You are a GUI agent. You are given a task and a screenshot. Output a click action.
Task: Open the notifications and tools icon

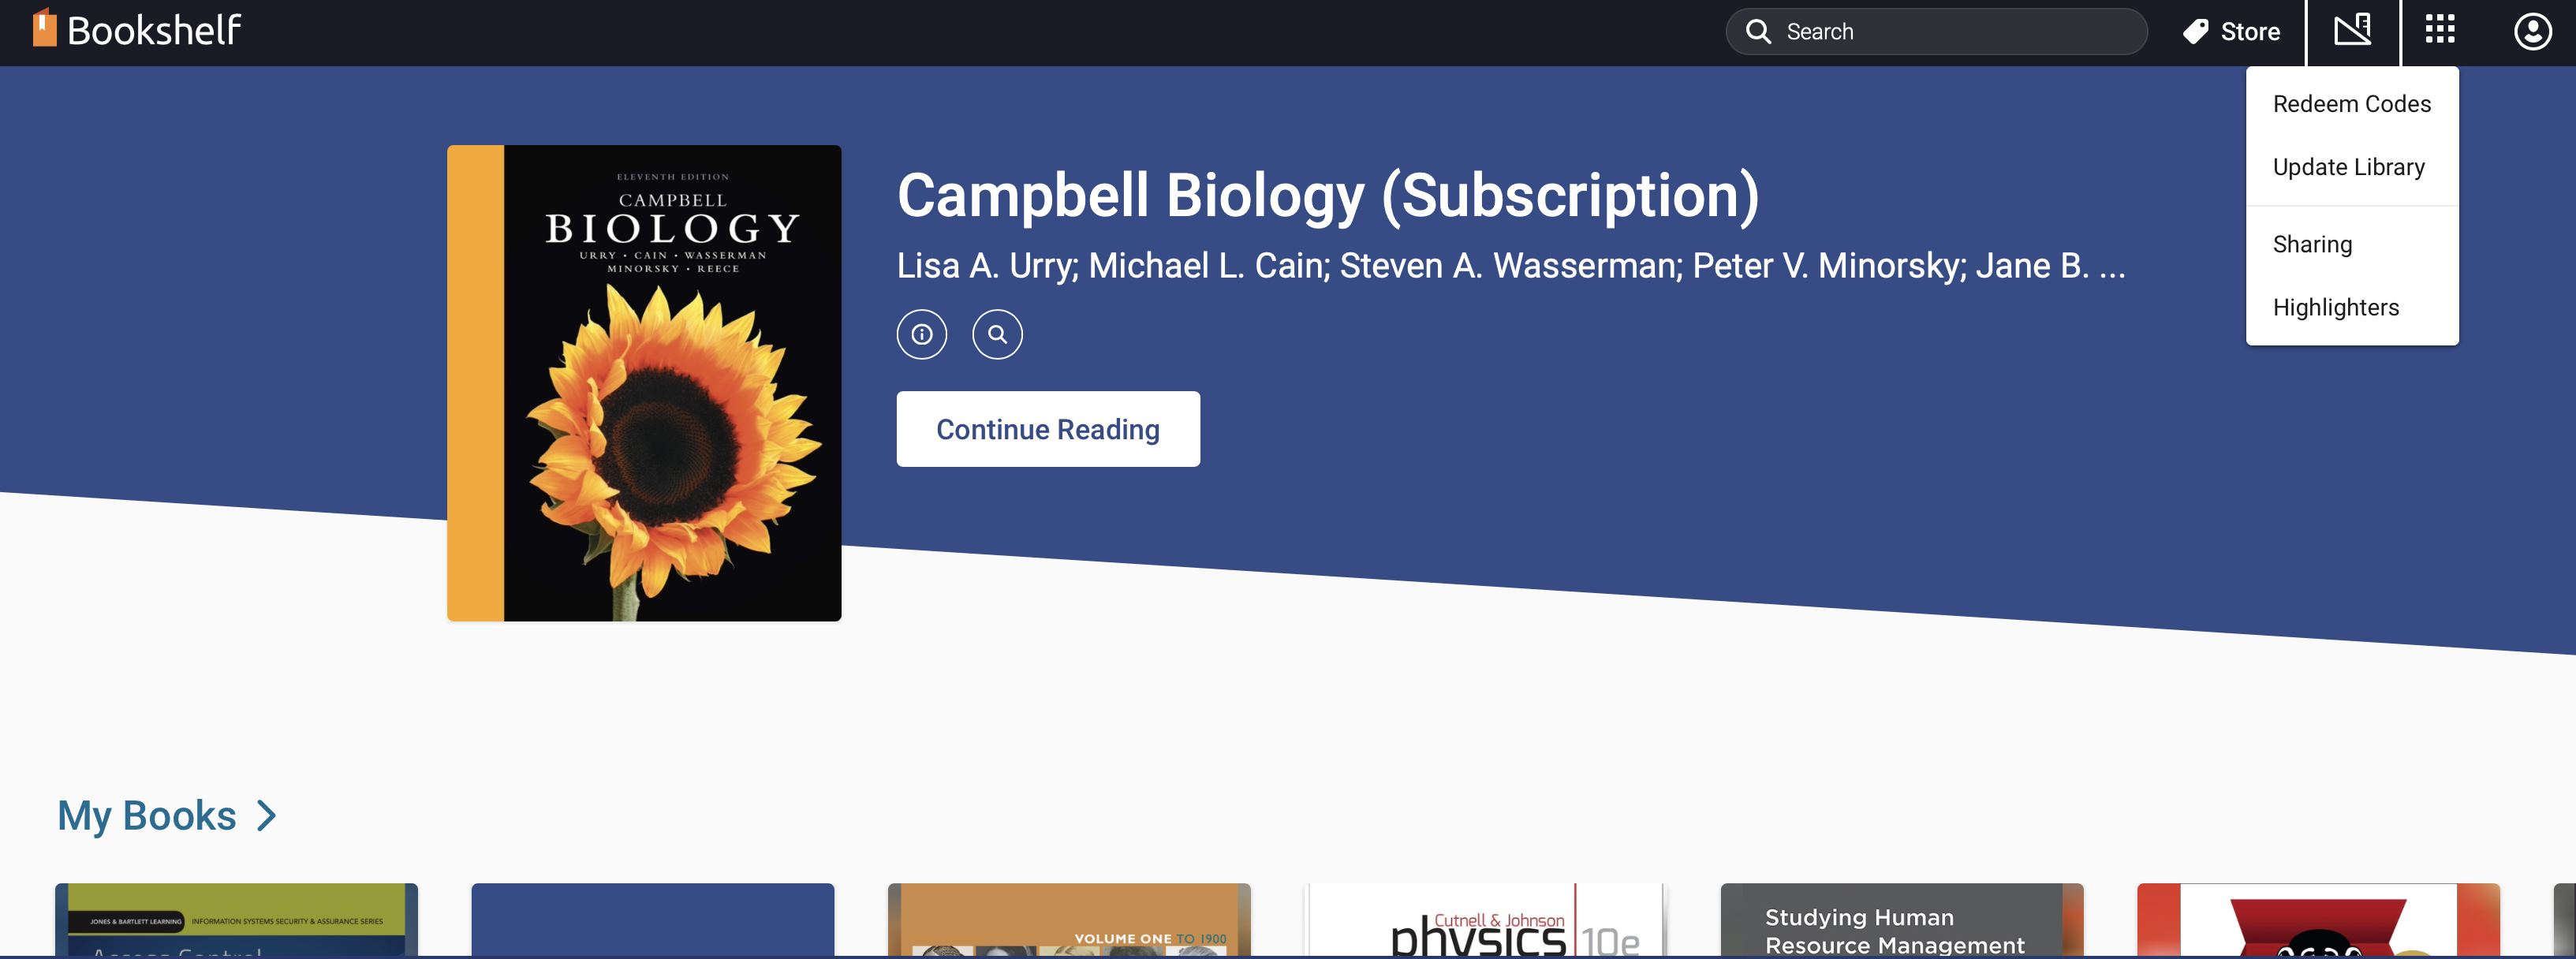pos(2352,31)
